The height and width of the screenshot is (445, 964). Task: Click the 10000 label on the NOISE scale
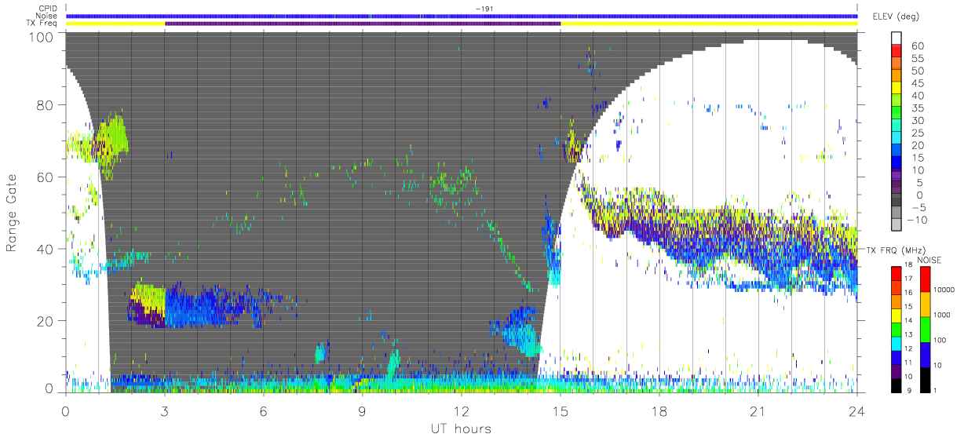click(944, 290)
